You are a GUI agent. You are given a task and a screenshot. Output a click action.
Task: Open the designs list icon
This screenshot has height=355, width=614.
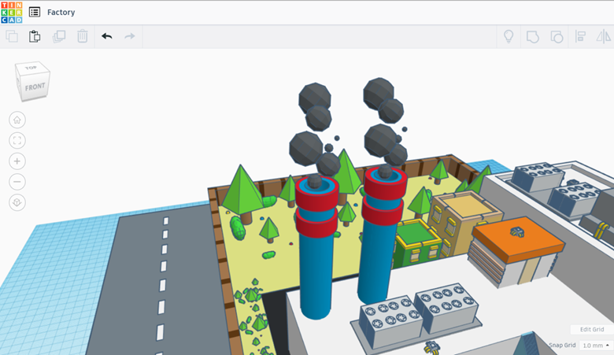35,12
